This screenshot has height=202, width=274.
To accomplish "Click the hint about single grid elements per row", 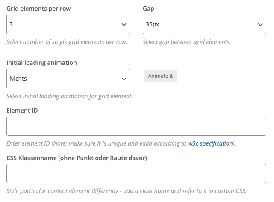I will point(67,42).
